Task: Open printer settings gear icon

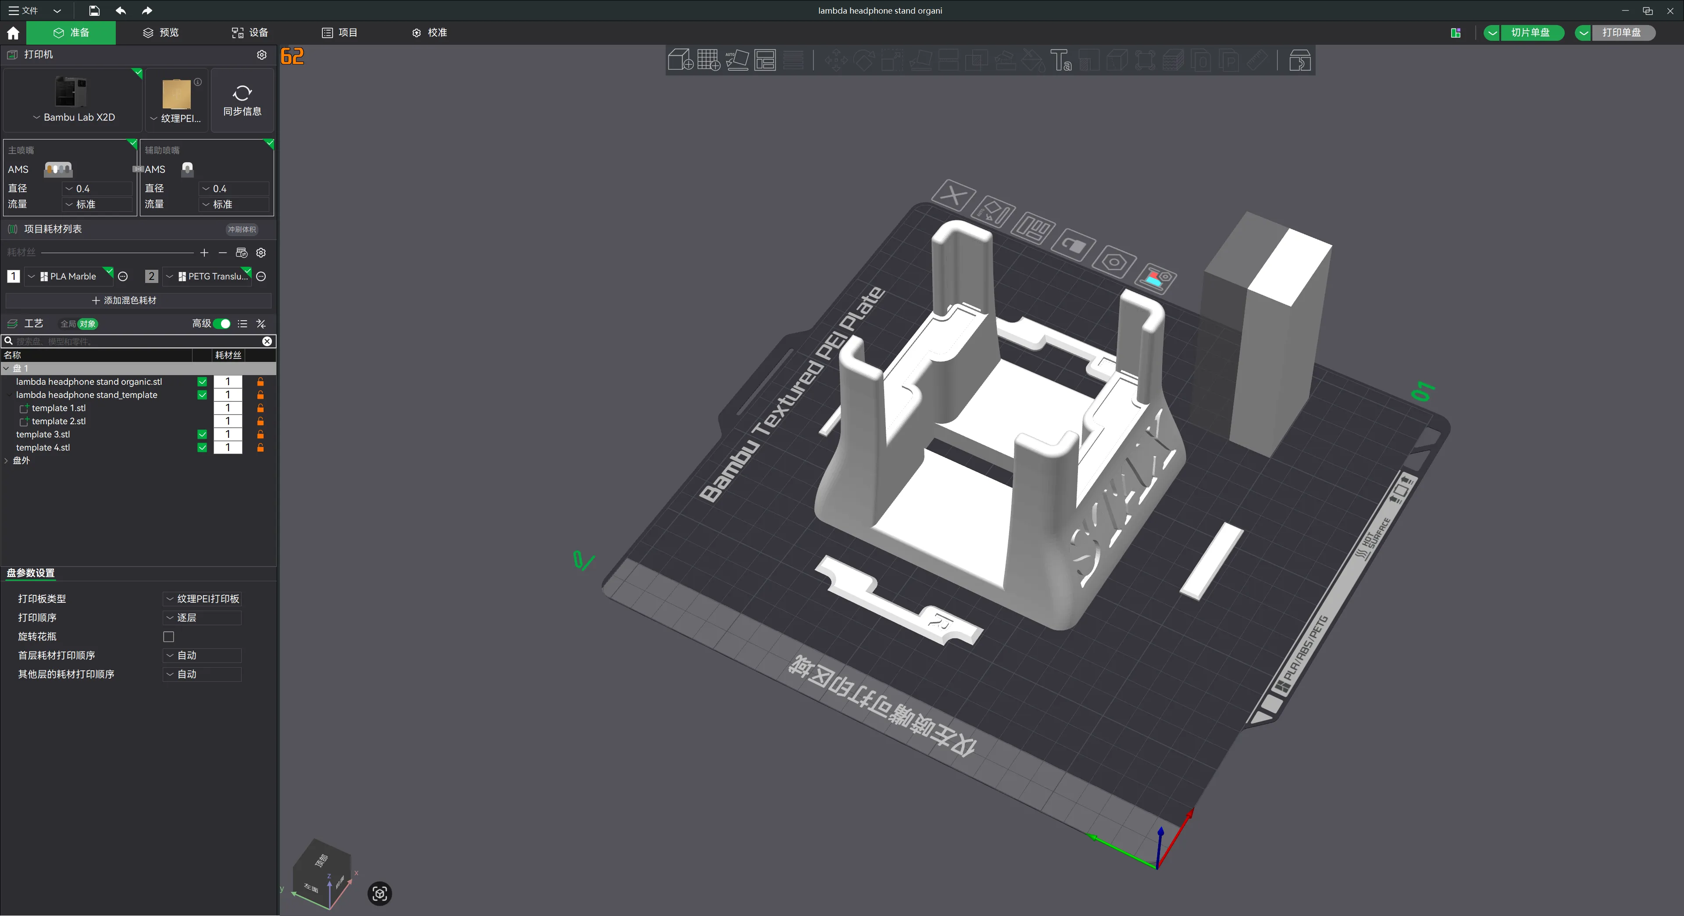Action: click(261, 55)
